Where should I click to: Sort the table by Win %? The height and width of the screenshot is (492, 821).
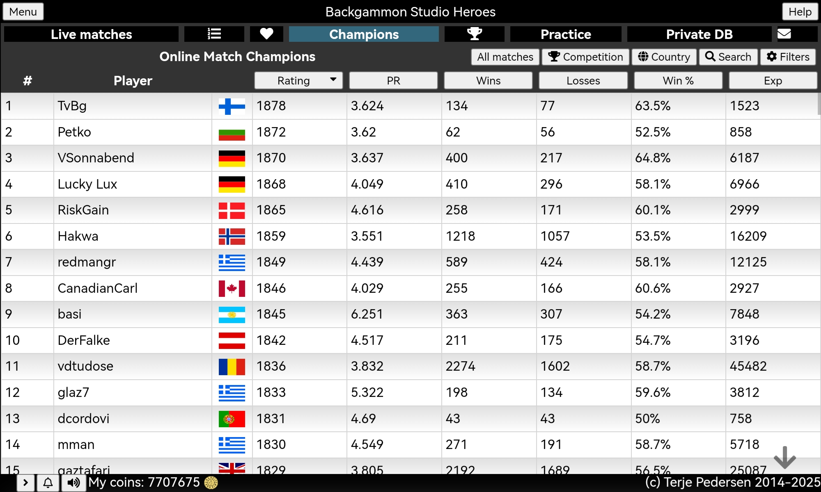tap(678, 80)
